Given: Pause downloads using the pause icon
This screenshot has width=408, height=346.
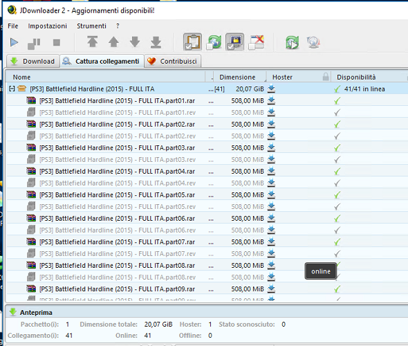Looking at the screenshot, I should pyautogui.click(x=34, y=44).
